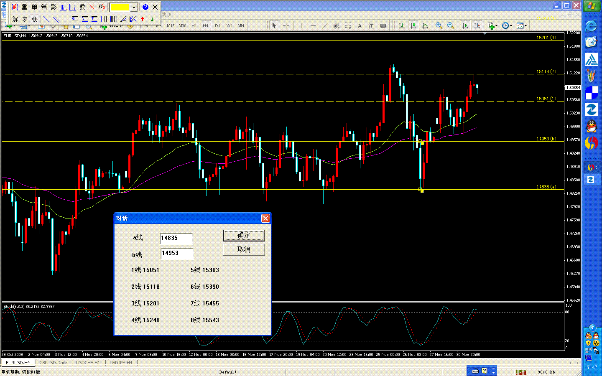
Task: Switch chart to H1 timeframe
Action: coord(194,26)
